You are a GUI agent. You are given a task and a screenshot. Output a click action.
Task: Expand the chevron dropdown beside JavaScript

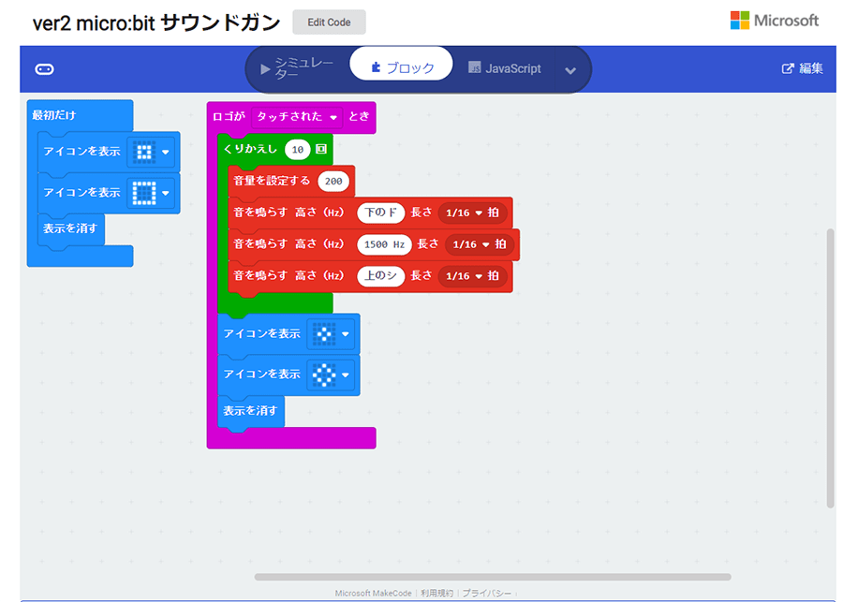point(570,70)
